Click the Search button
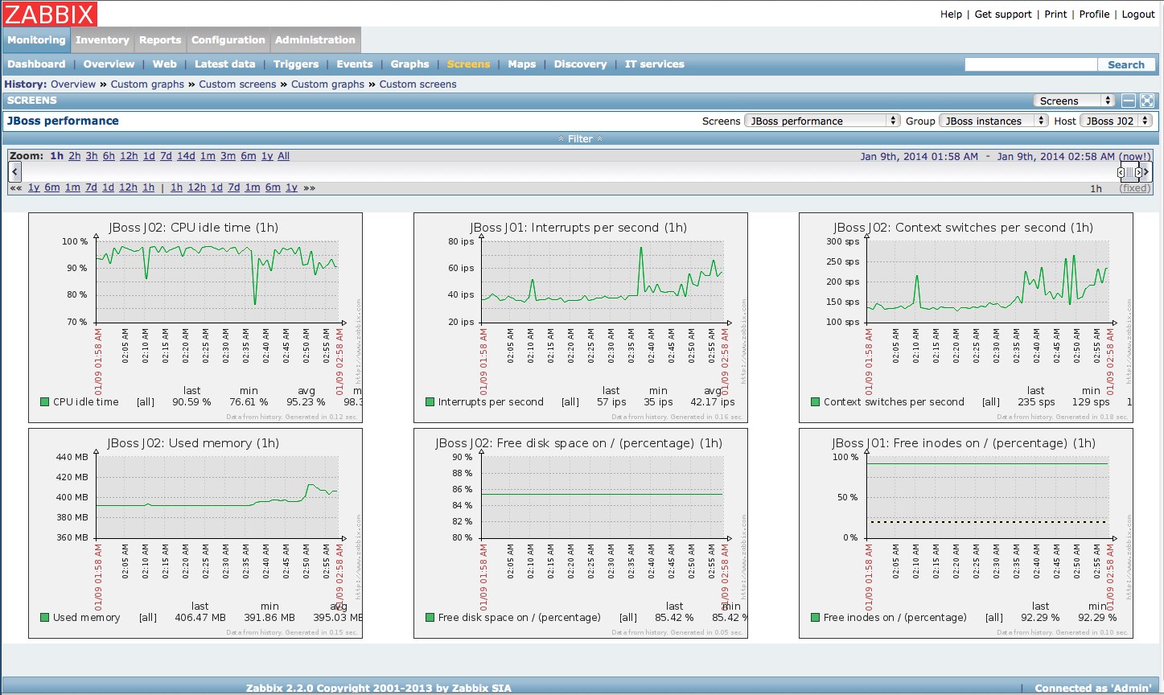This screenshot has height=695, width=1164. point(1126,64)
